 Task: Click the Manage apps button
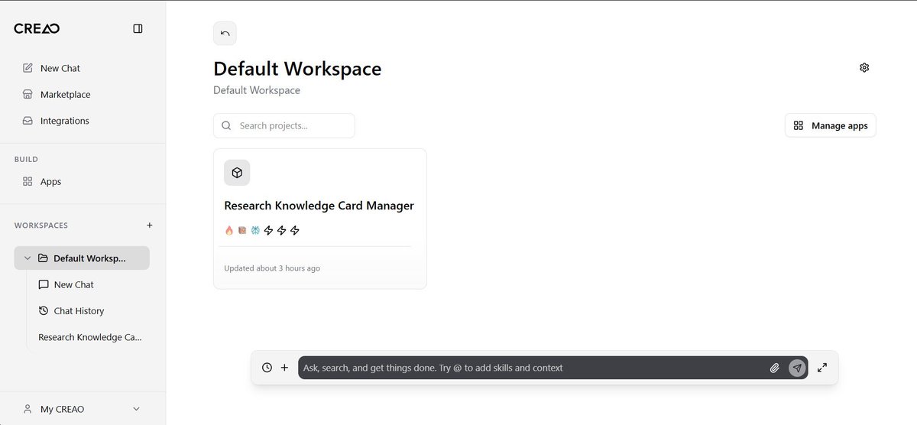(x=831, y=125)
